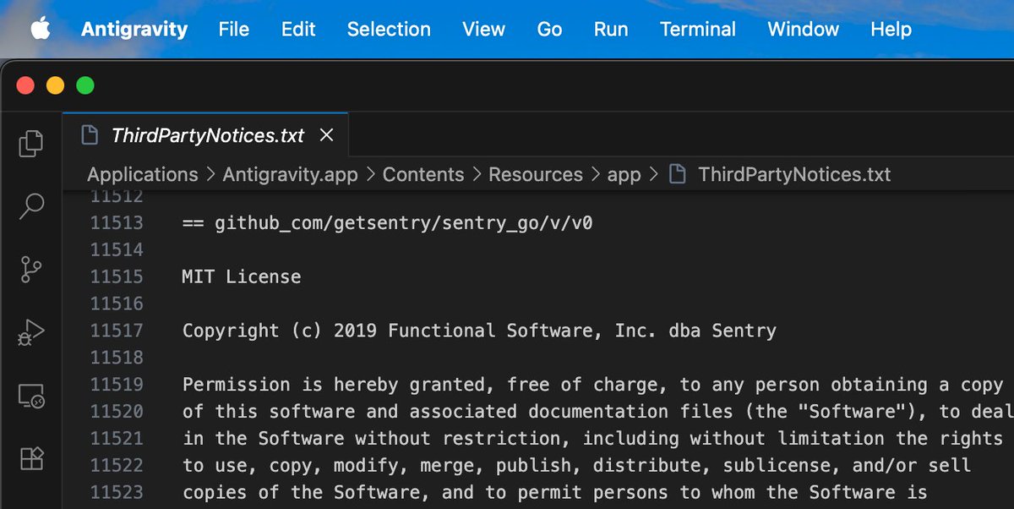Click the 'Permission is hereby granted' line
The image size is (1014, 509).
[x=592, y=385]
